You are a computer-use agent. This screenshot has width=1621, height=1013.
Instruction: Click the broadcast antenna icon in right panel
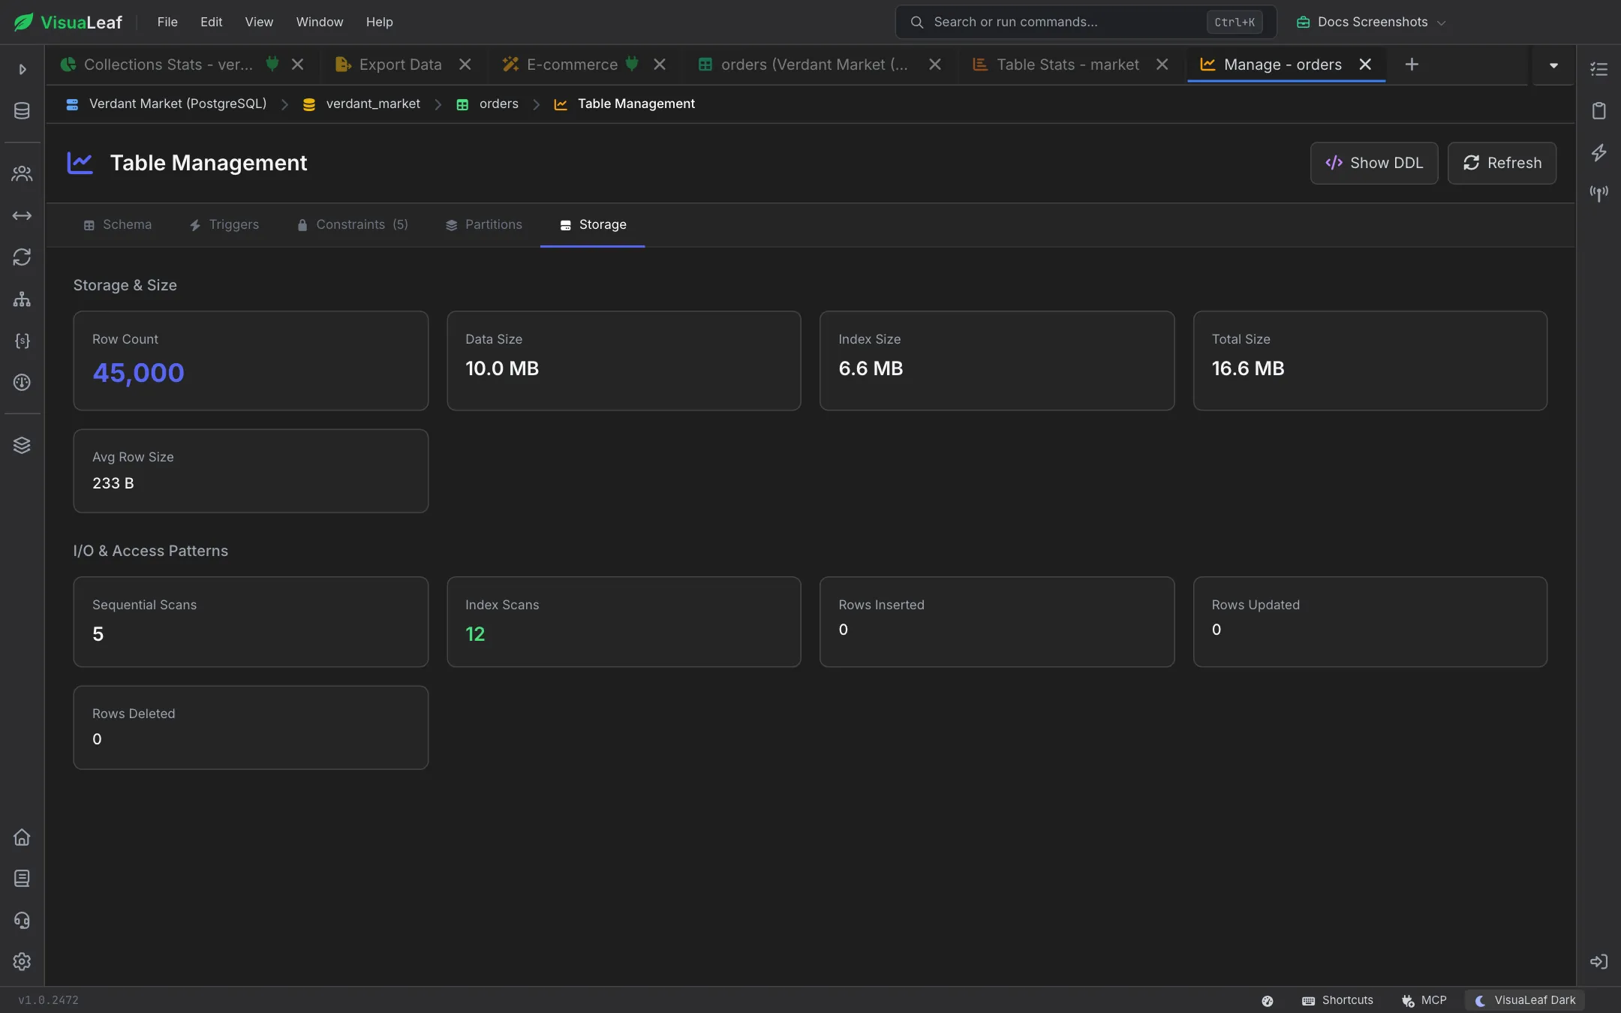(1598, 194)
